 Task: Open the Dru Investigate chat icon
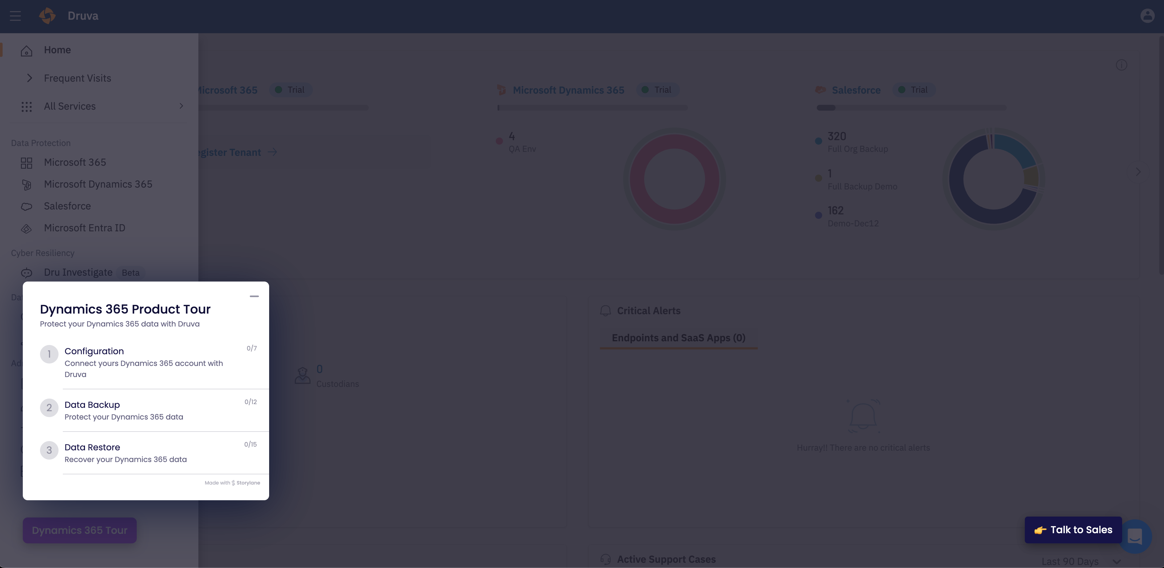(27, 273)
